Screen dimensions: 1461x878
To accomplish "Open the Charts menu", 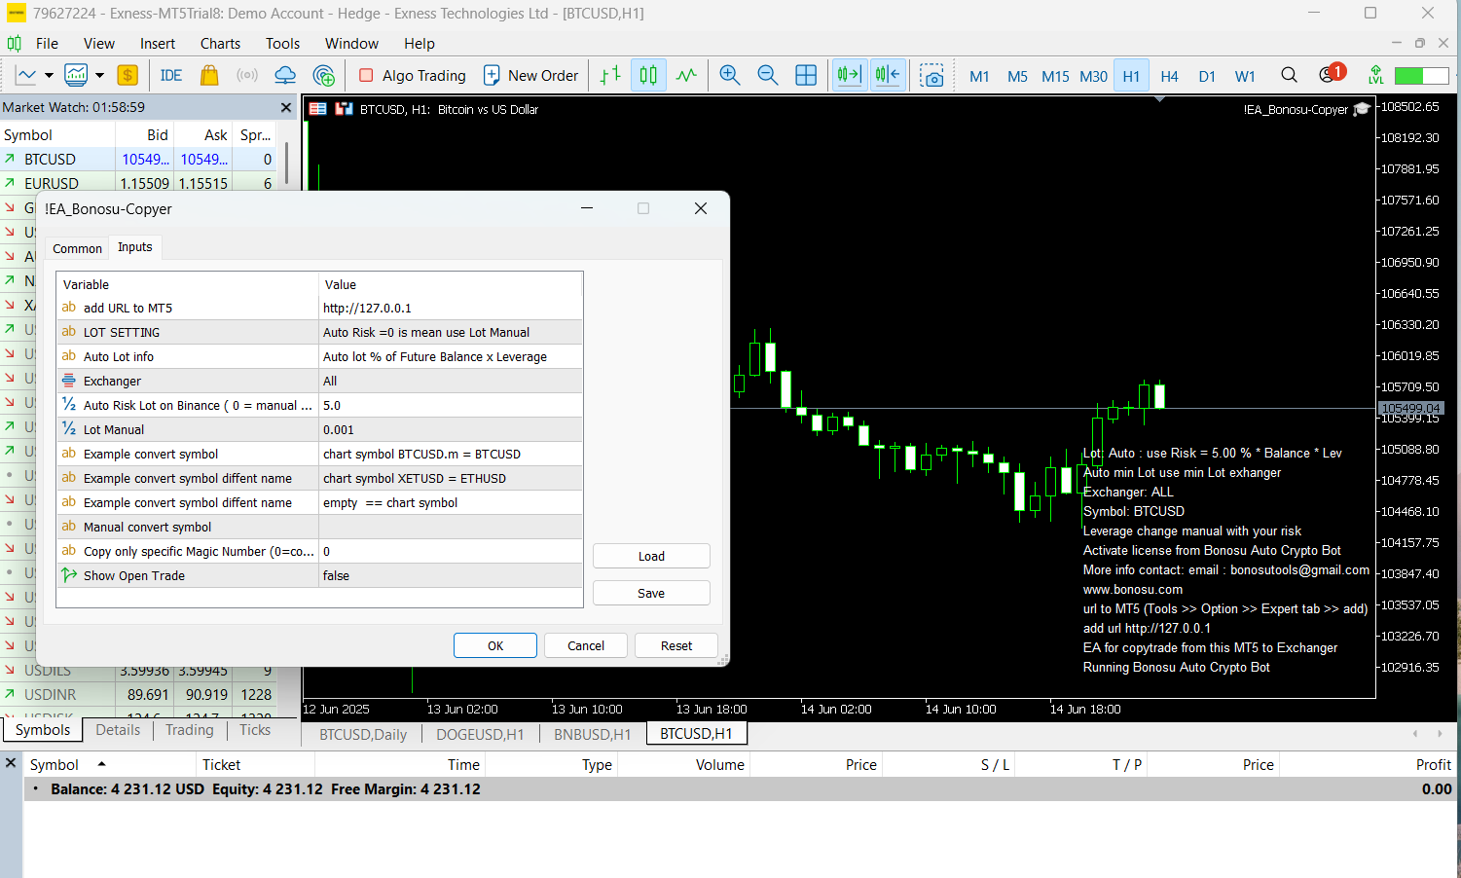I will (220, 43).
